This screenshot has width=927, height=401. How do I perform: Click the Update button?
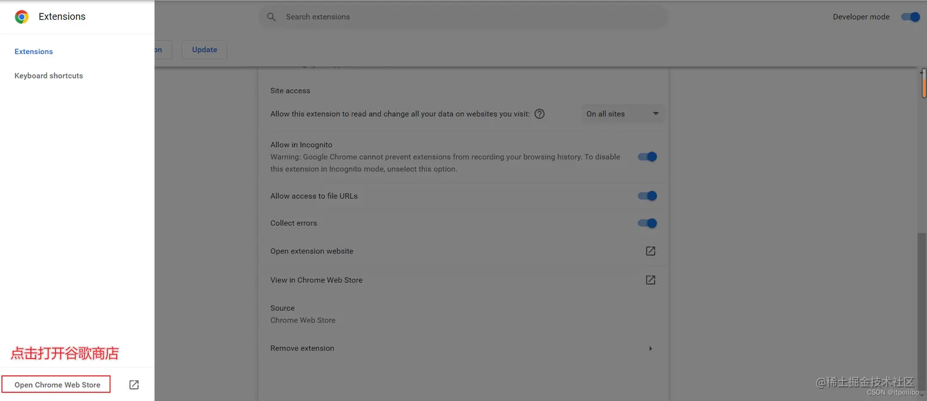(205, 50)
